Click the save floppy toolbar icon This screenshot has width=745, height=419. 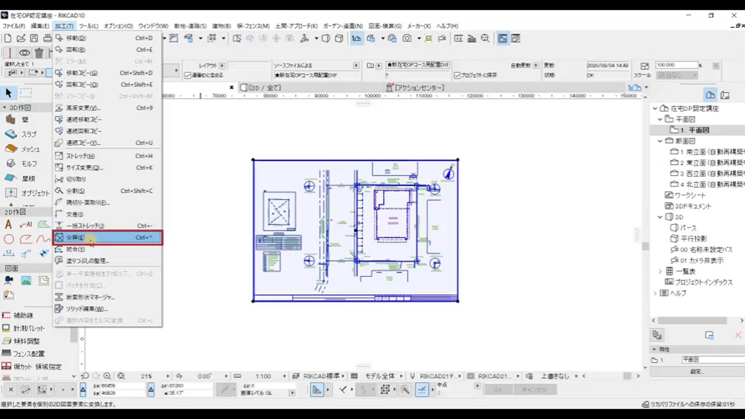(x=34, y=38)
